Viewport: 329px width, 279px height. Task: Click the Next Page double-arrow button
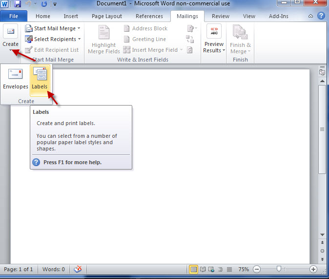click(x=323, y=259)
